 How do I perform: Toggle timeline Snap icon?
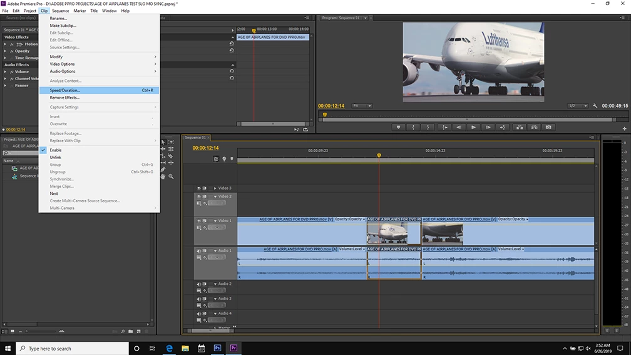[216, 159]
